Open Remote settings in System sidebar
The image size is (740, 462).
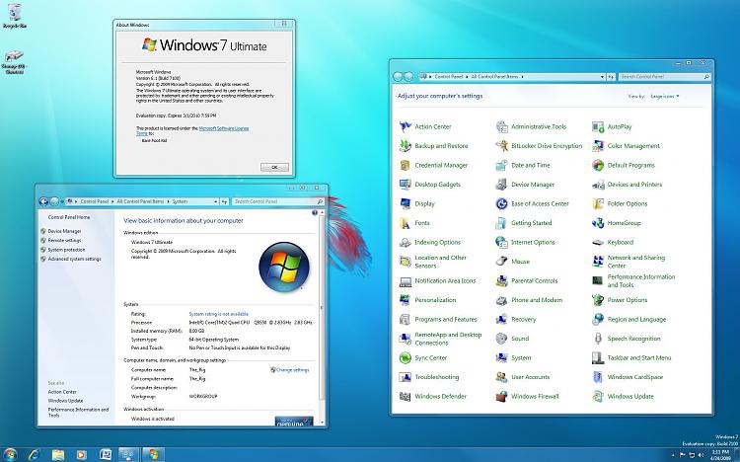(64, 241)
